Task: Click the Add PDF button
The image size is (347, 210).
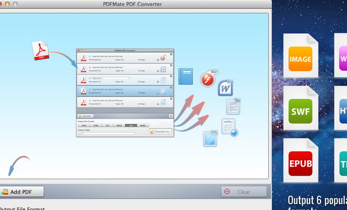Action: [21, 192]
